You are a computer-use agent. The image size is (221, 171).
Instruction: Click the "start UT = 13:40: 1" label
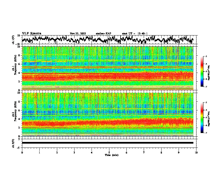[135, 34]
